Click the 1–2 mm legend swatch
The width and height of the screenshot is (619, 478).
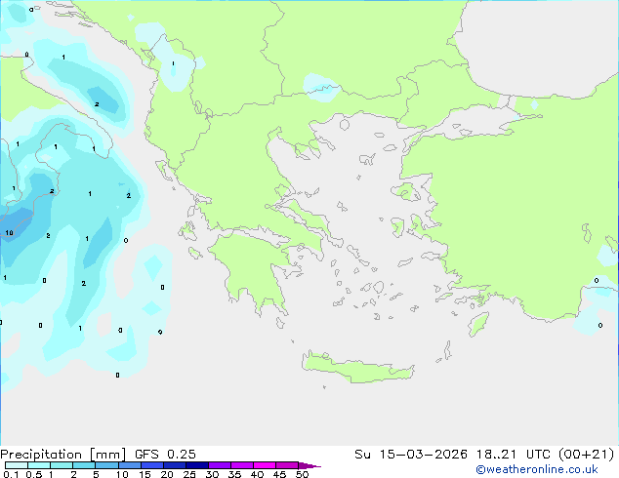point(62,465)
